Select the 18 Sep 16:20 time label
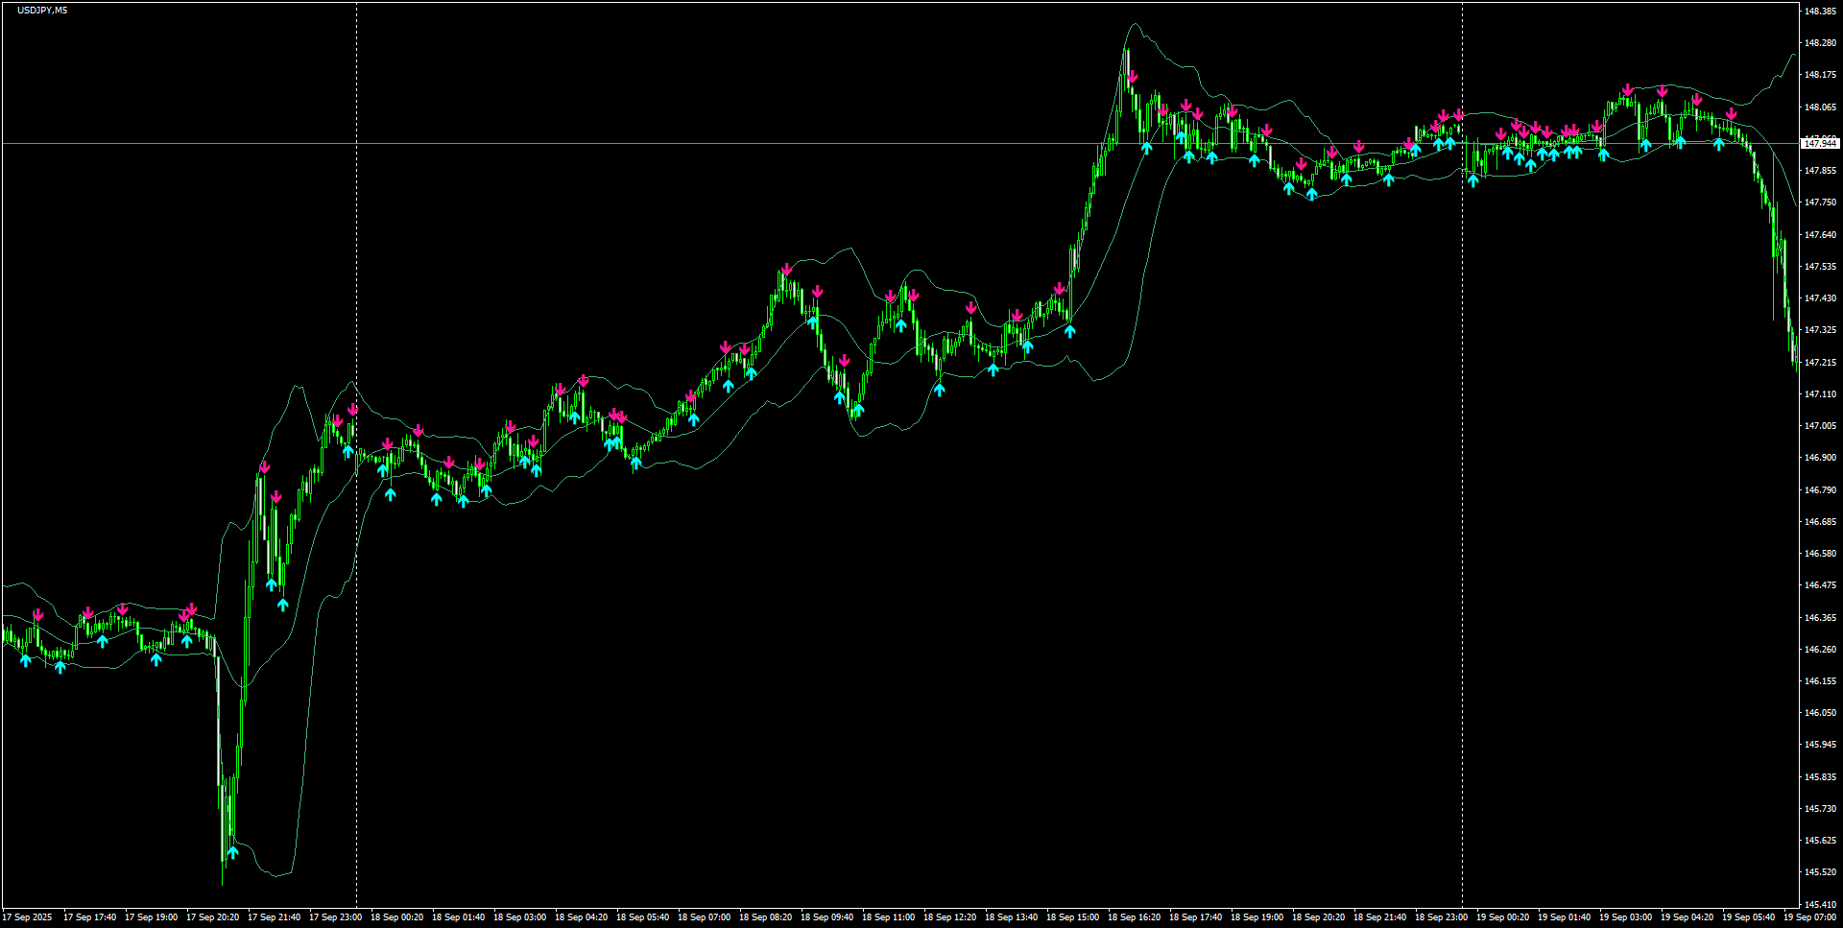 (1134, 917)
